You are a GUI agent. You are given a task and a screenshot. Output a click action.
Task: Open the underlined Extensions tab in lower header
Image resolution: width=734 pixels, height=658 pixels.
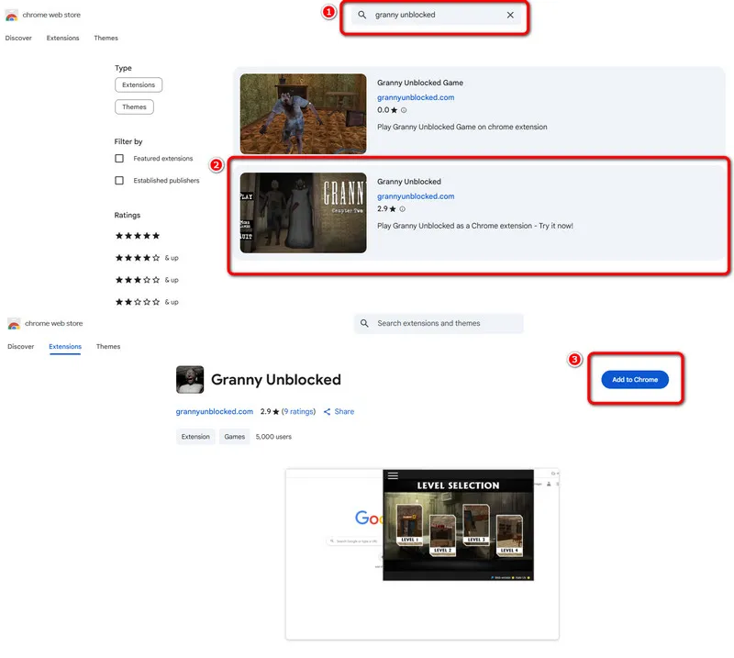65,347
